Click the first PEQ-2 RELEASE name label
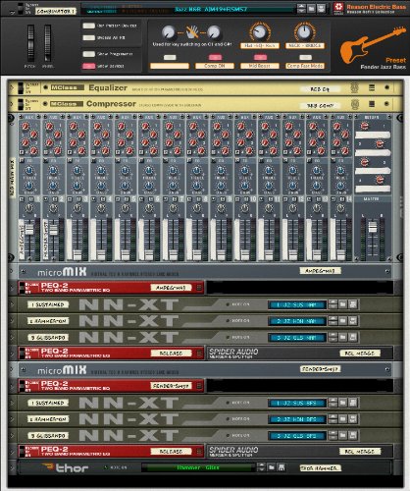The image size is (410, 491). click(x=171, y=353)
